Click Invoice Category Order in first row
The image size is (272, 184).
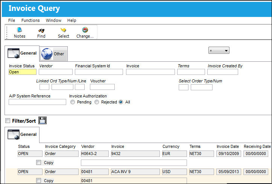(62, 154)
